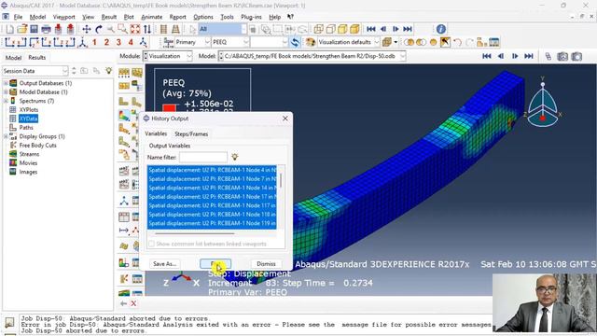Select the Box Zoom view tool
Viewport: 597px width, 336px height.
point(122,29)
